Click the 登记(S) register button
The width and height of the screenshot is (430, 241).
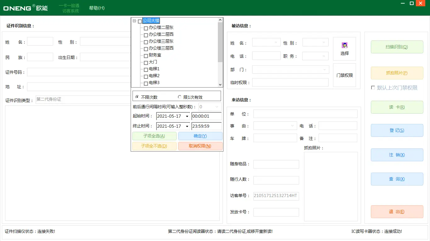point(397,130)
